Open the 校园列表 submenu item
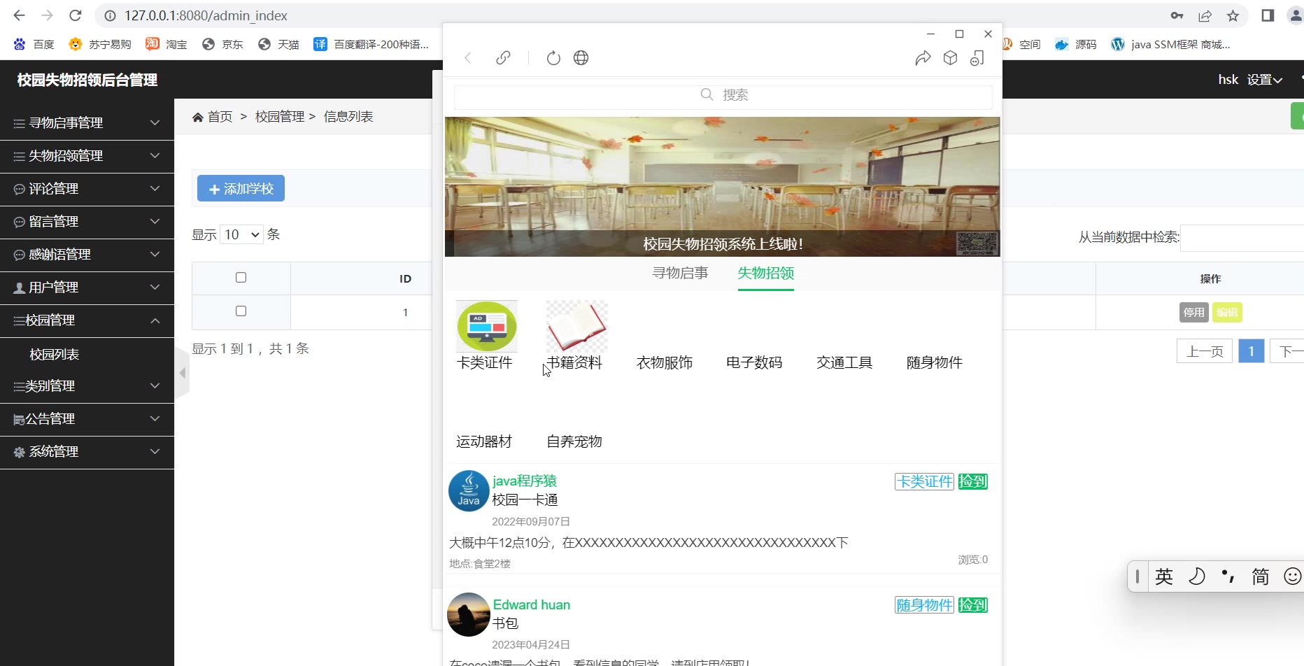The image size is (1304, 666). point(55,355)
